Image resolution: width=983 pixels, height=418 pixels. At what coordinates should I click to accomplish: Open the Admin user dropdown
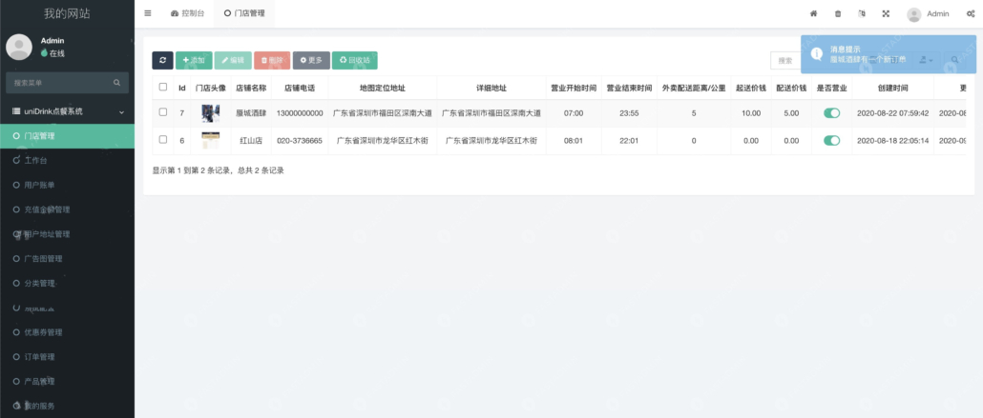928,14
